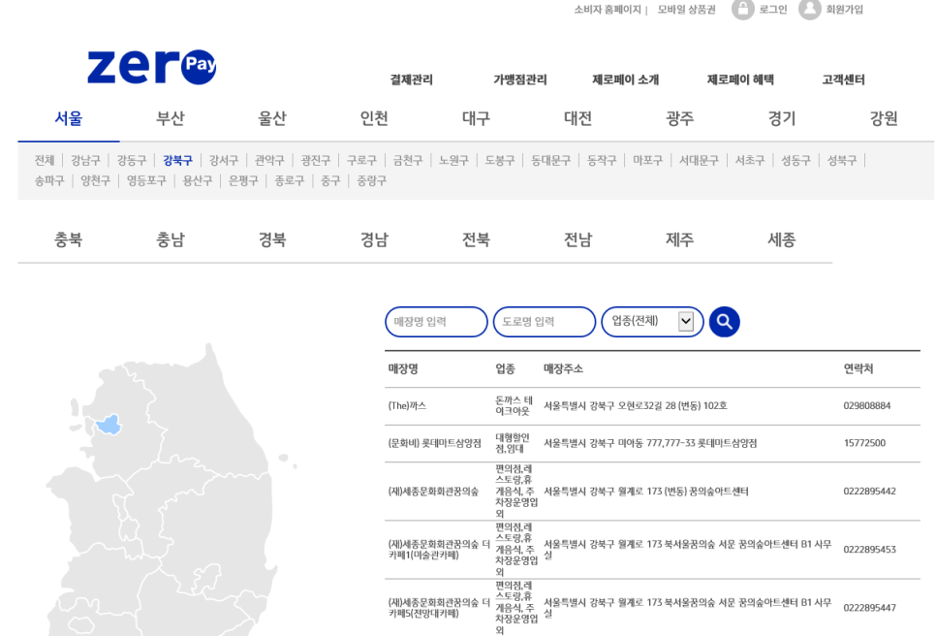Select the 경북 region tab

(272, 240)
